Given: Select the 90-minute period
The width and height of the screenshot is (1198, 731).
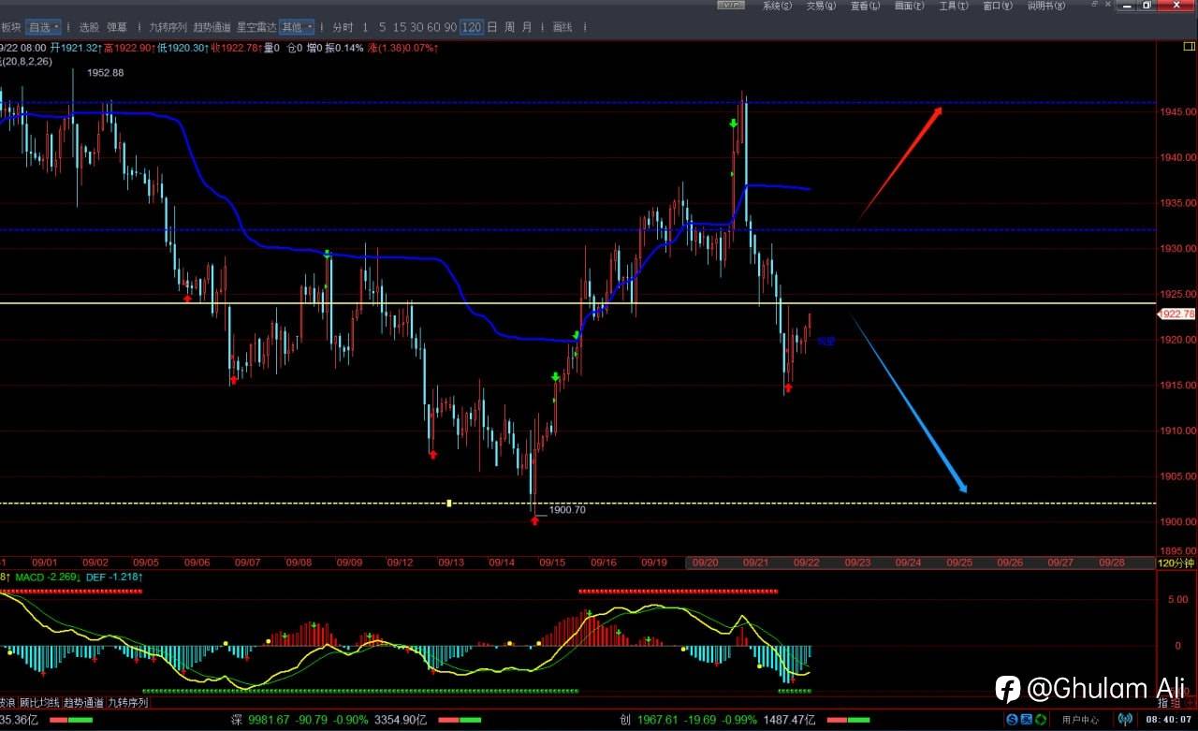Looking at the screenshot, I should coord(450,27).
